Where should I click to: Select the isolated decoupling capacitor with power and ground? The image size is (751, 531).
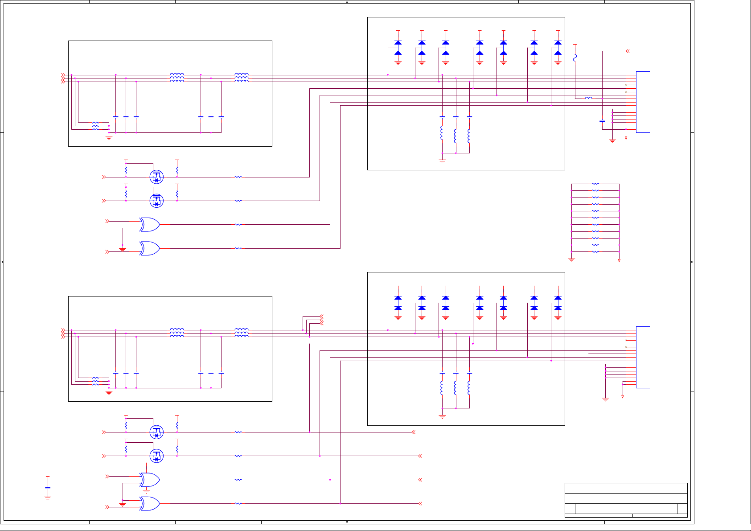click(x=48, y=488)
